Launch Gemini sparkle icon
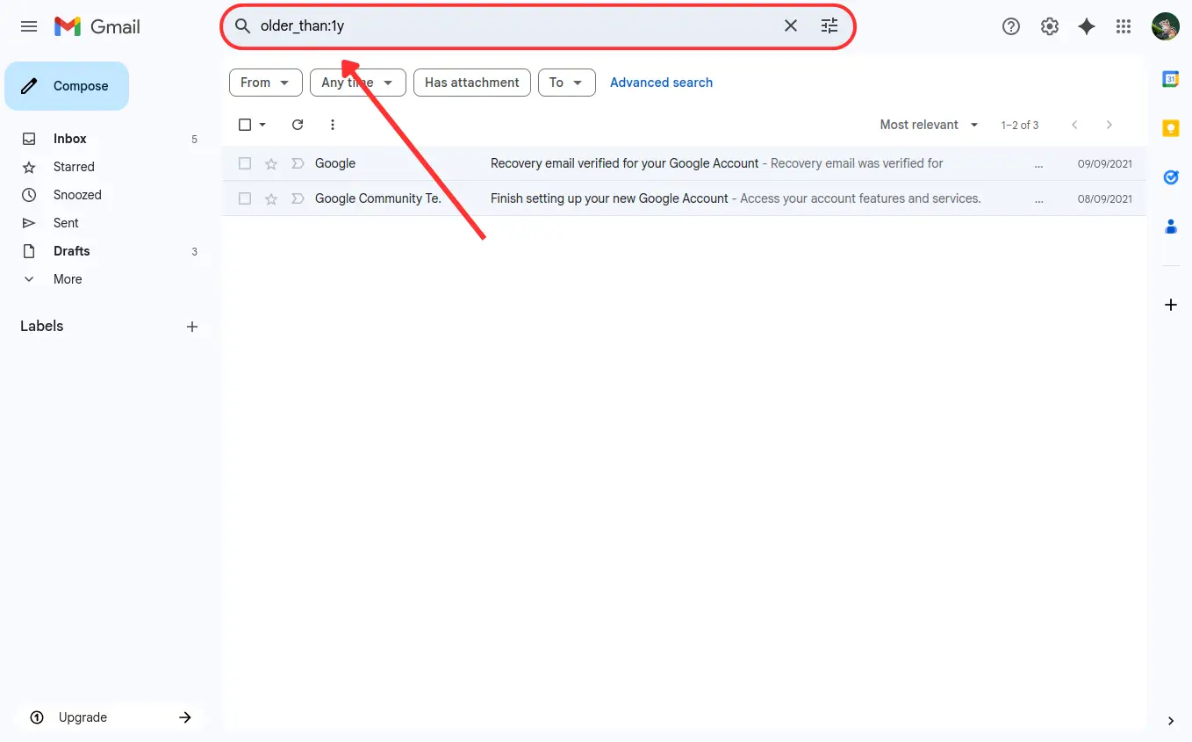This screenshot has height=742, width=1192. click(x=1087, y=26)
